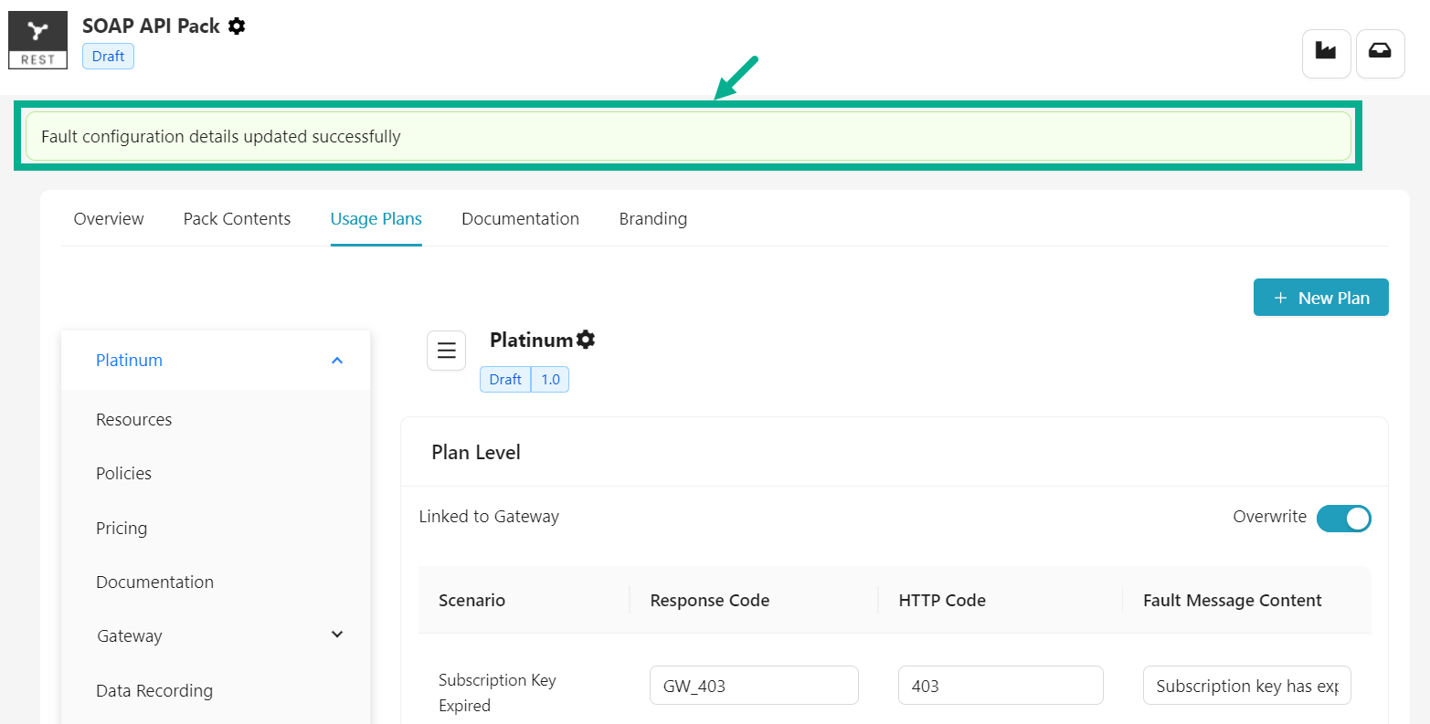The image size is (1430, 724).
Task: Click the HTTP Code field showing 403
Action: click(x=1001, y=686)
